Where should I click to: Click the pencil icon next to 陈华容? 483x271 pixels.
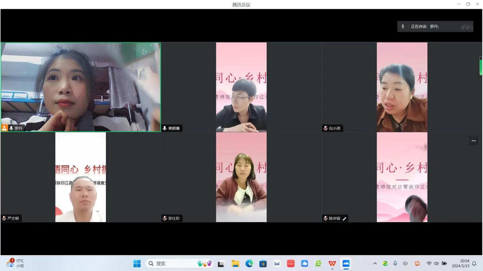344,219
